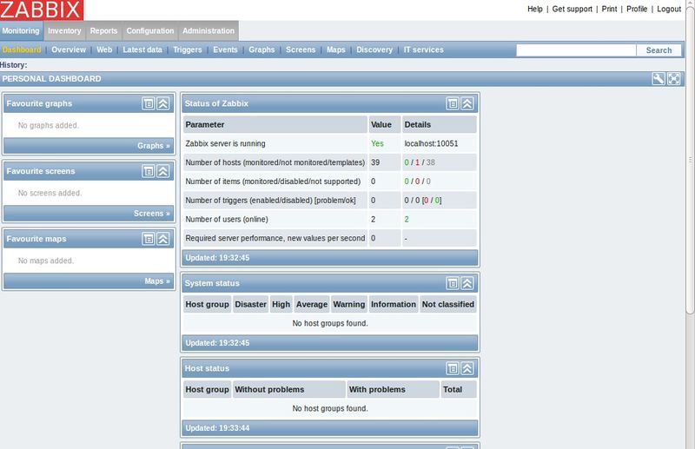Follow the Screens » link

[151, 214]
